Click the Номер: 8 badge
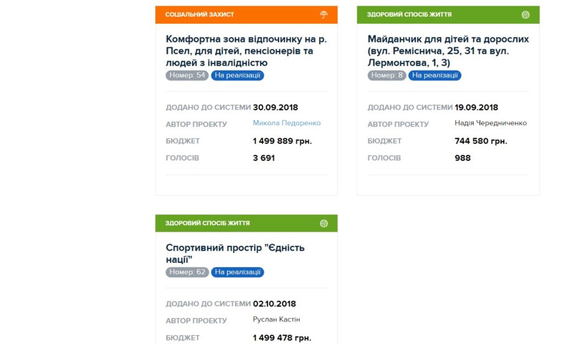The image size is (561, 345). point(386,75)
